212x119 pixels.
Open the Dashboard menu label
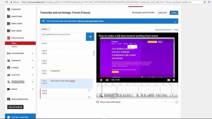tap(16, 9)
